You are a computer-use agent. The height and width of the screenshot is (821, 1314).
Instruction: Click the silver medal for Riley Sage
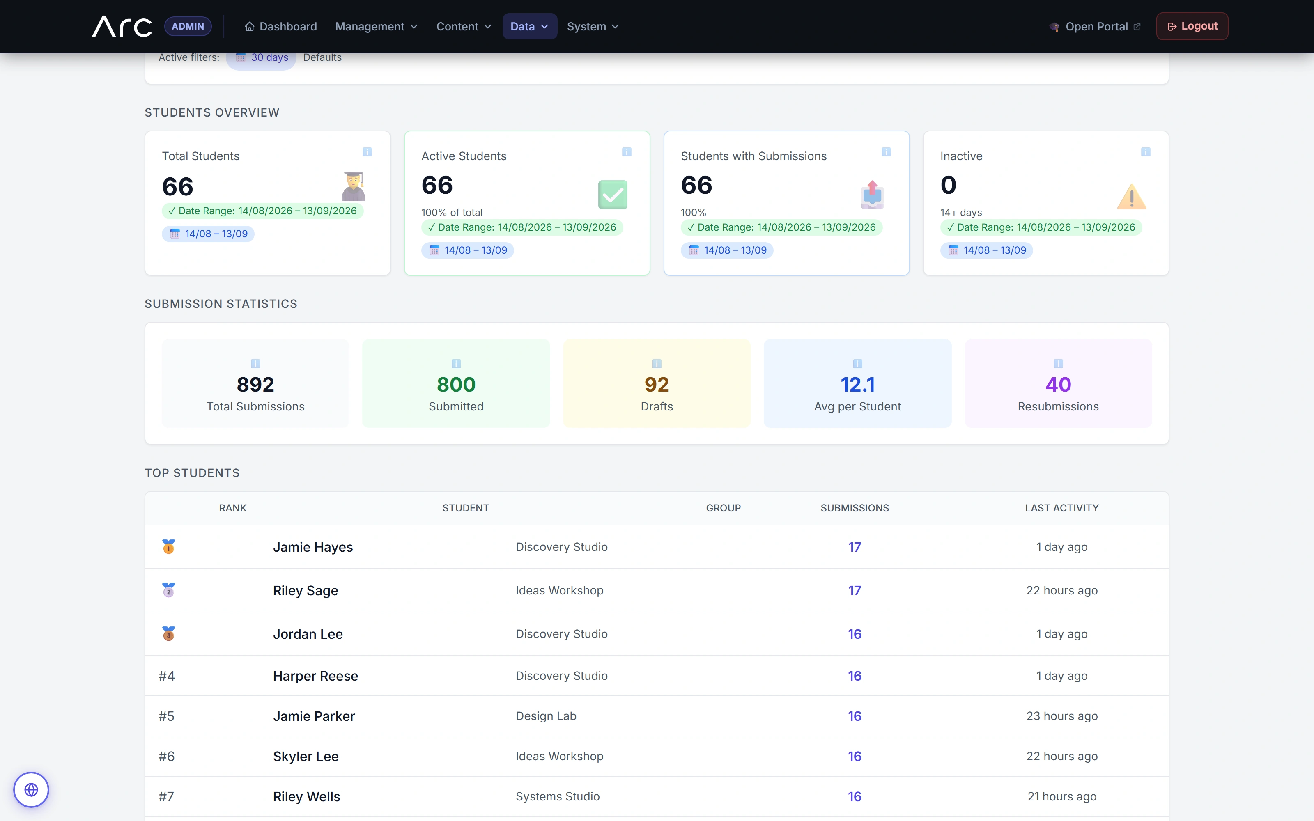pyautogui.click(x=168, y=590)
